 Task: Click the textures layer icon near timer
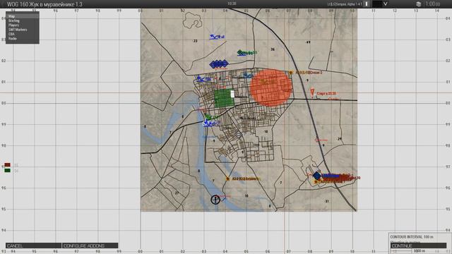tap(418, 4)
